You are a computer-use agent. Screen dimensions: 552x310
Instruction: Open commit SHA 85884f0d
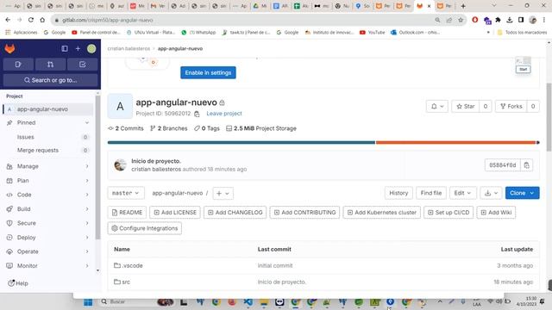(x=502, y=165)
